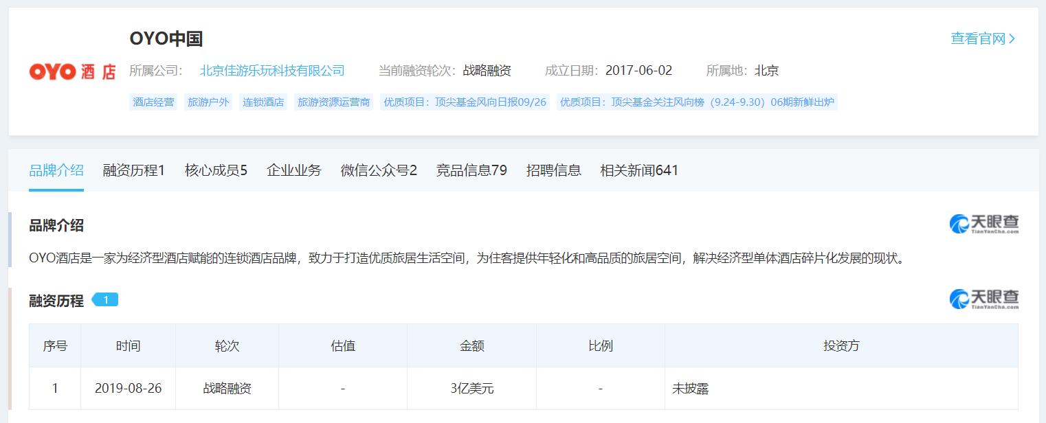Select the 招聘信息 tab

pos(554,170)
